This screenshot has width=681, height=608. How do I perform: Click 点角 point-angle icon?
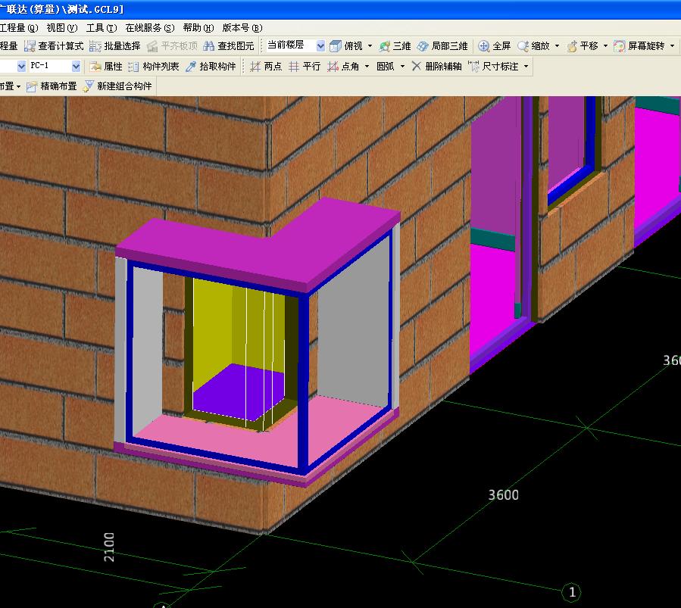[x=333, y=67]
